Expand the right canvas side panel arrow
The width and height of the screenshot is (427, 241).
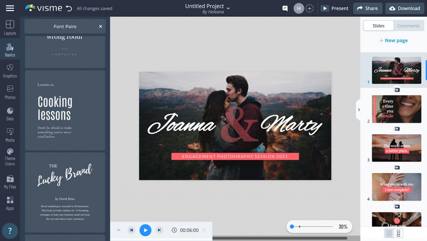tap(359, 110)
